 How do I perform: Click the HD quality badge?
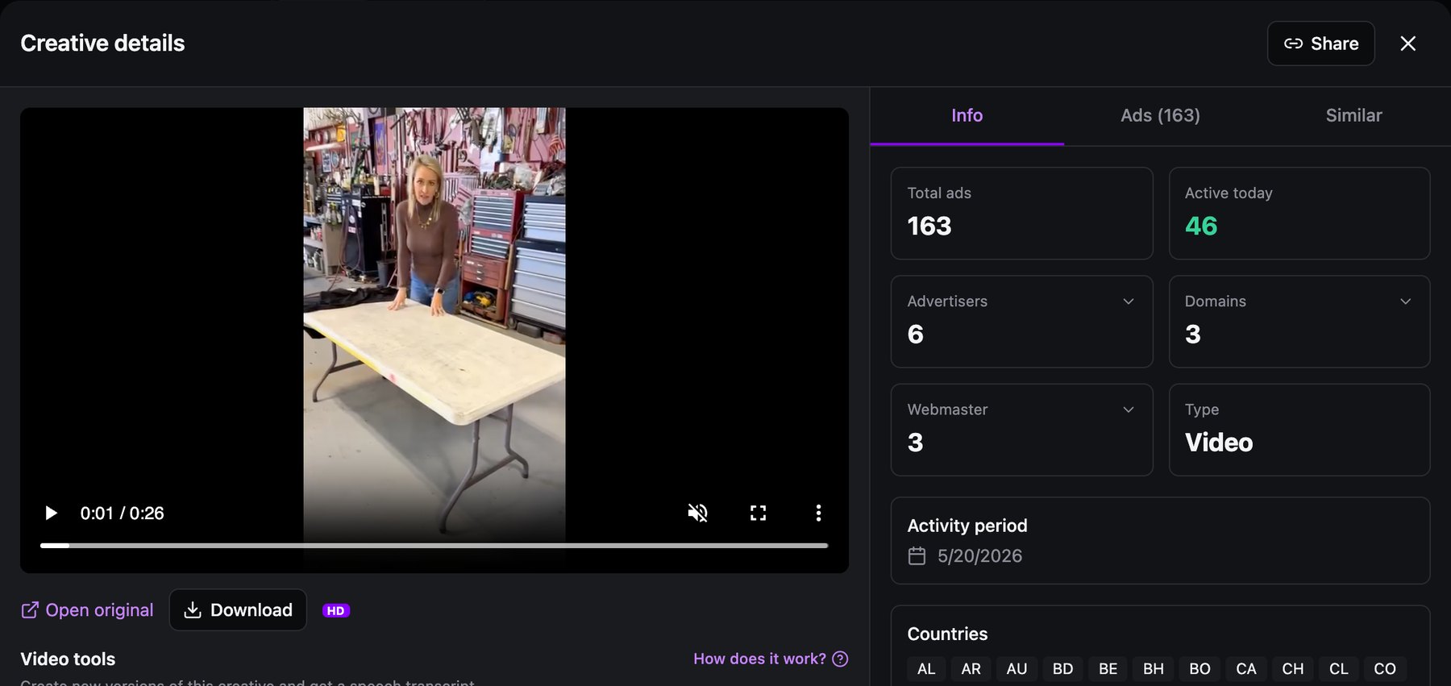pyautogui.click(x=336, y=610)
